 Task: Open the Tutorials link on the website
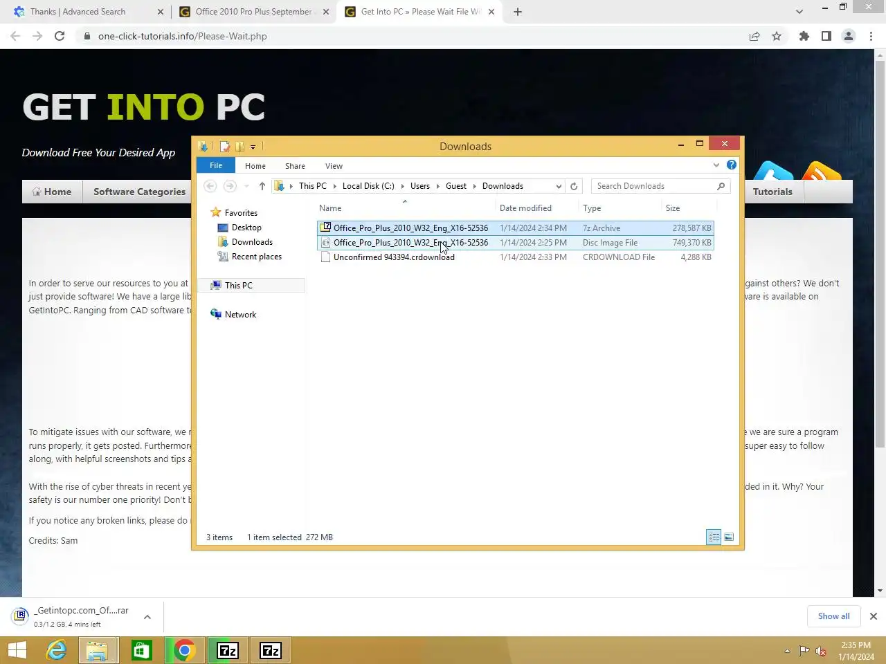click(772, 192)
